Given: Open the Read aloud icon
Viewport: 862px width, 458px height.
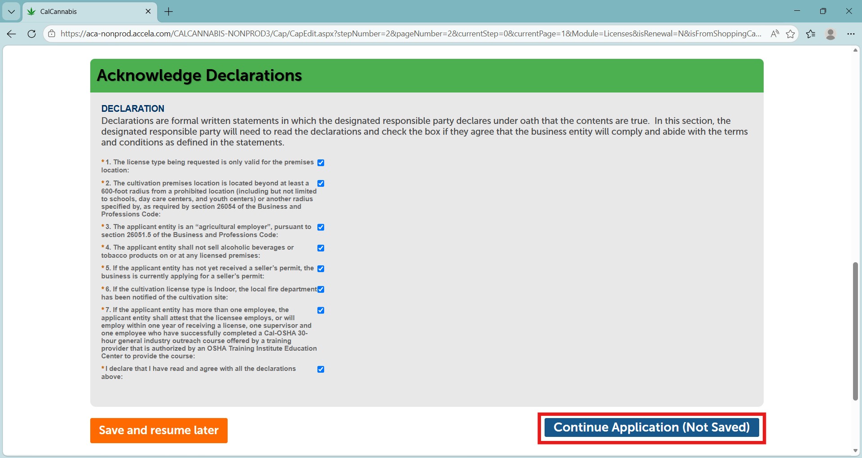Looking at the screenshot, I should pyautogui.click(x=774, y=34).
